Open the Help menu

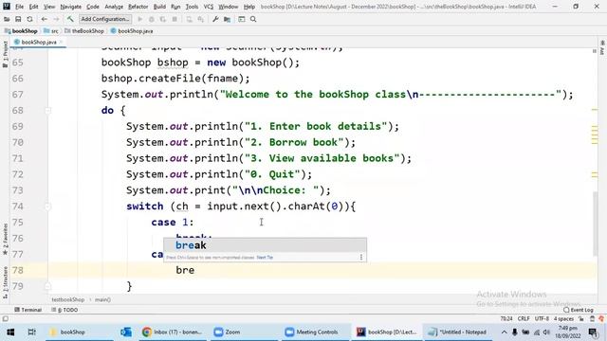coord(249,7)
